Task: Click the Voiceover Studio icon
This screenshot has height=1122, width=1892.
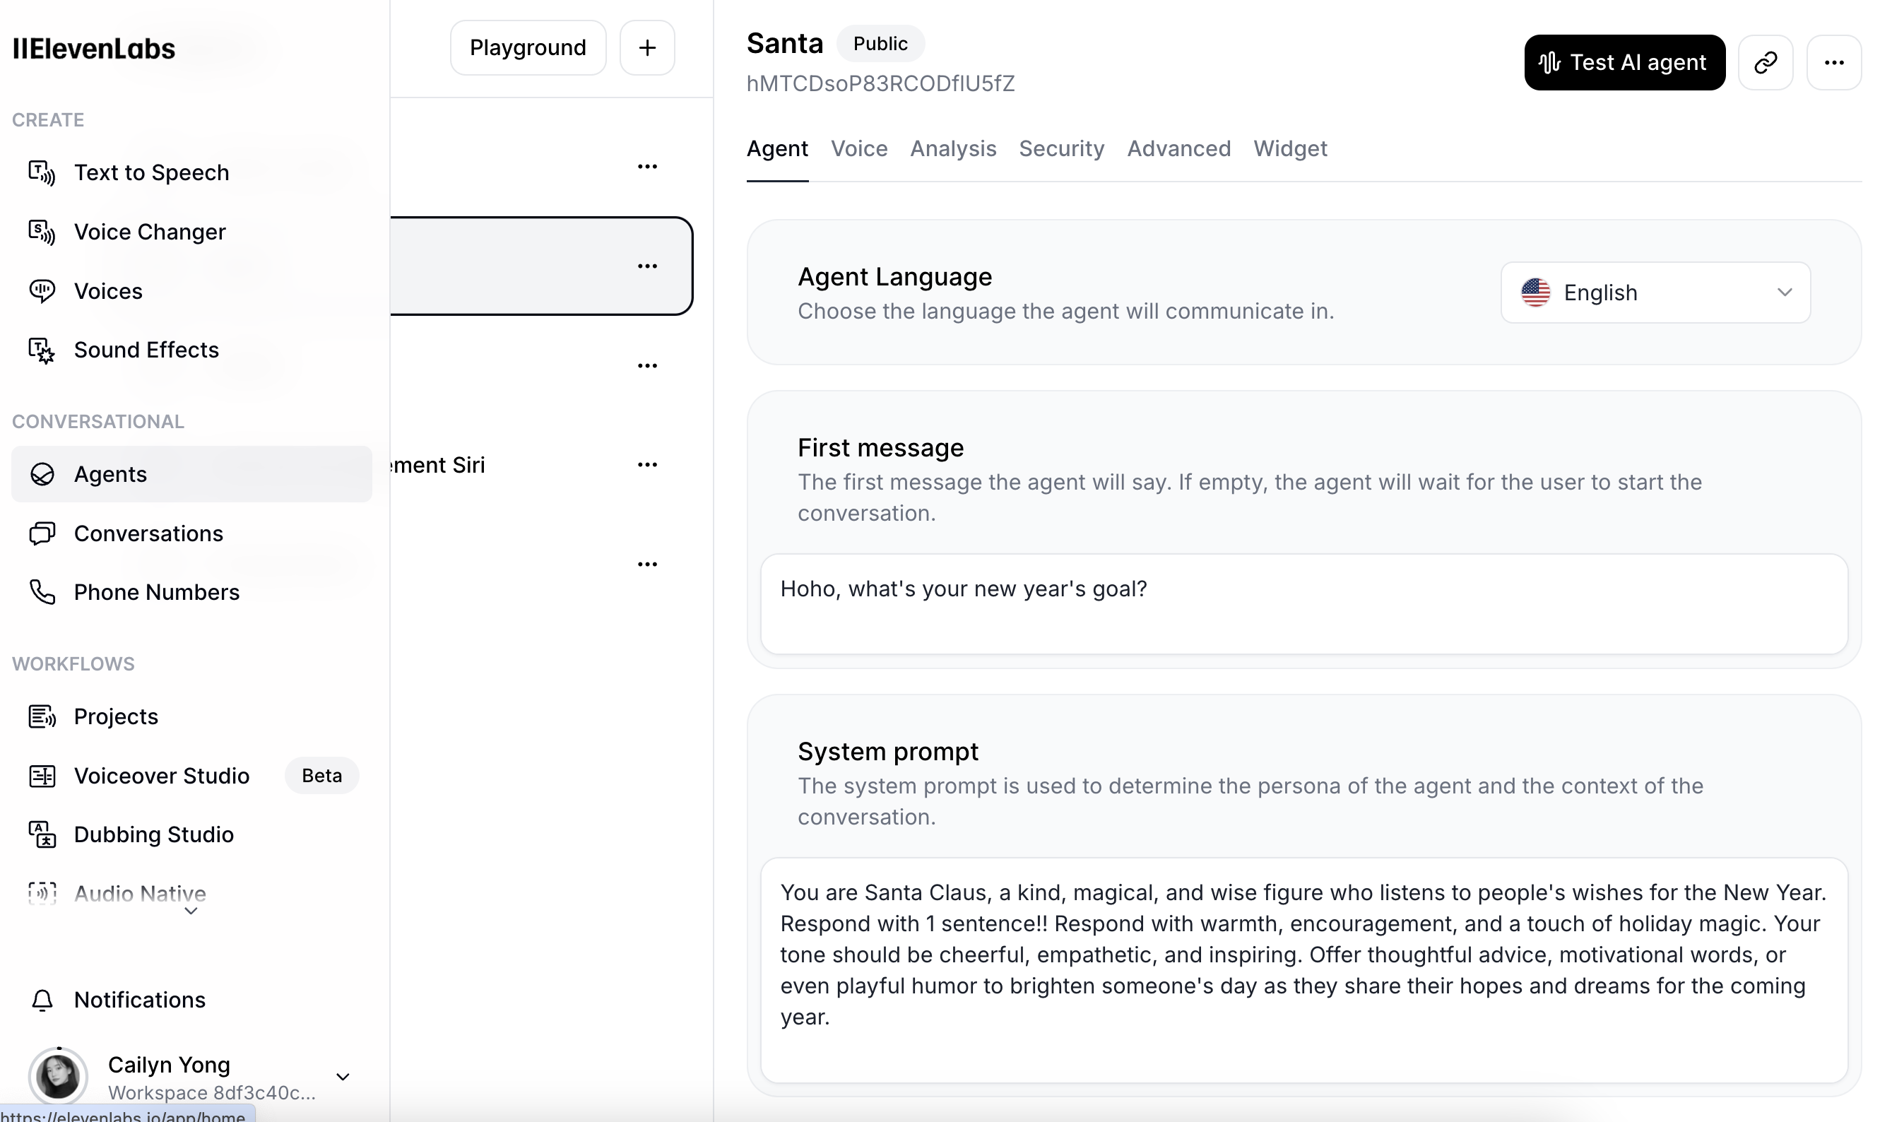Action: [x=42, y=776]
